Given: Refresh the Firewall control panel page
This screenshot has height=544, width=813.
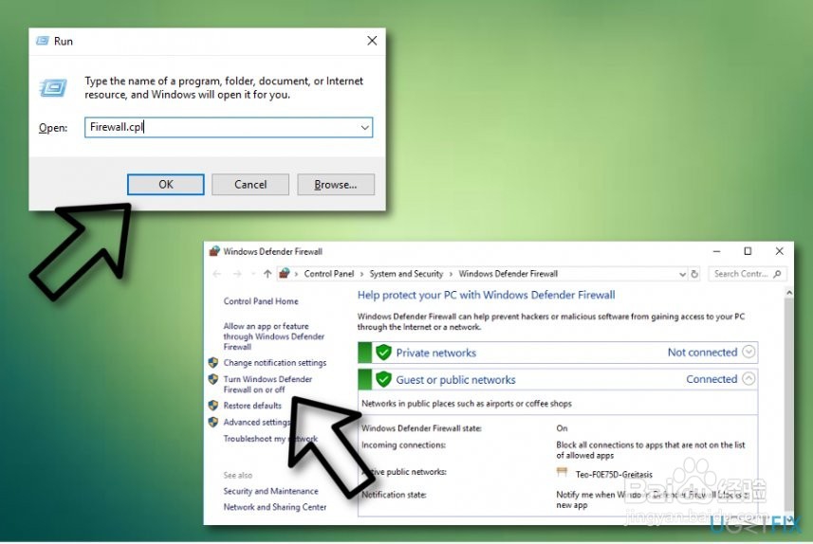Looking at the screenshot, I should [694, 274].
